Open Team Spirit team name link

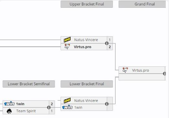26,111
